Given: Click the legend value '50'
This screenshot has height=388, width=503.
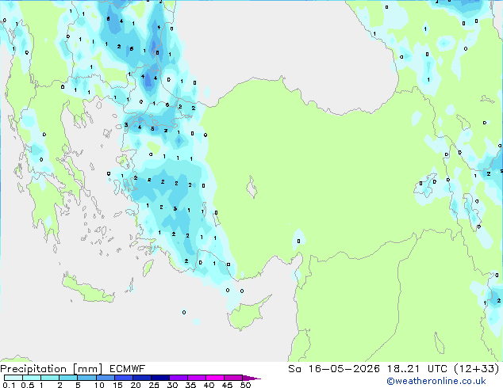Looking at the screenshot, I should (245, 385).
